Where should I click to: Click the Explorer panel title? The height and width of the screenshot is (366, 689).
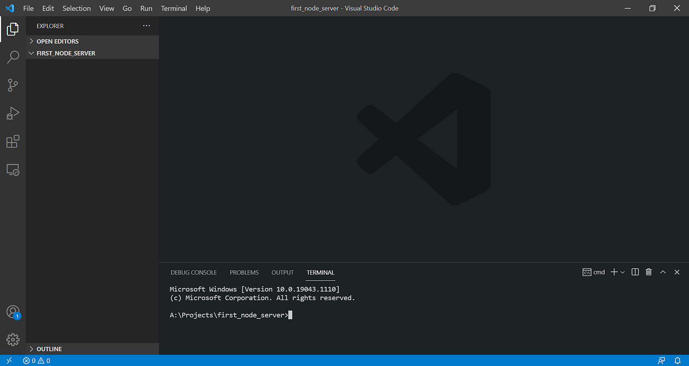point(50,26)
